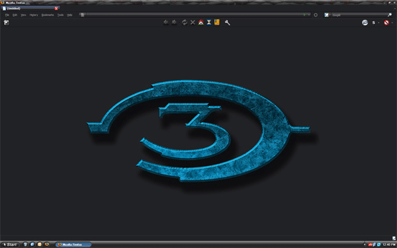The image size is (397, 248).
Task: Open the search engine dropdown
Action: pos(330,15)
